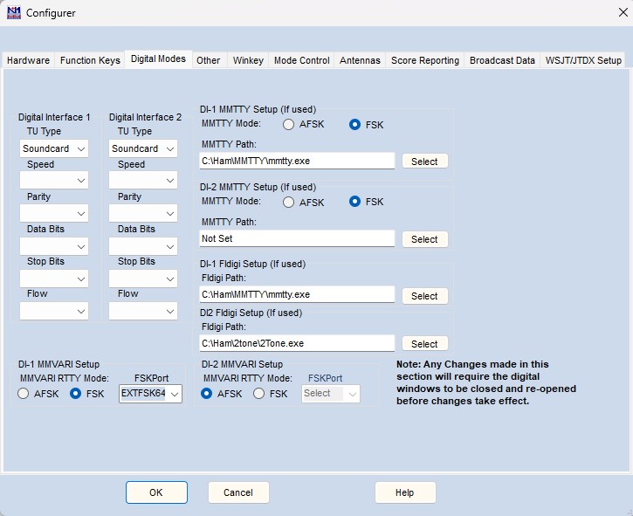633x516 pixels.
Task: Click the N1MM Configurer title bar icon
Action: [x=14, y=12]
